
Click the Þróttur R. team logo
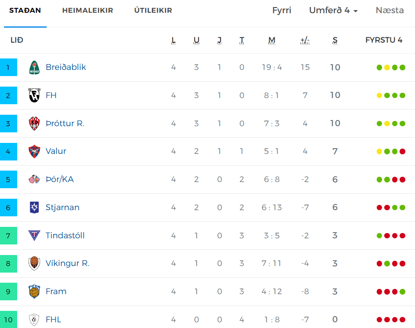point(34,123)
